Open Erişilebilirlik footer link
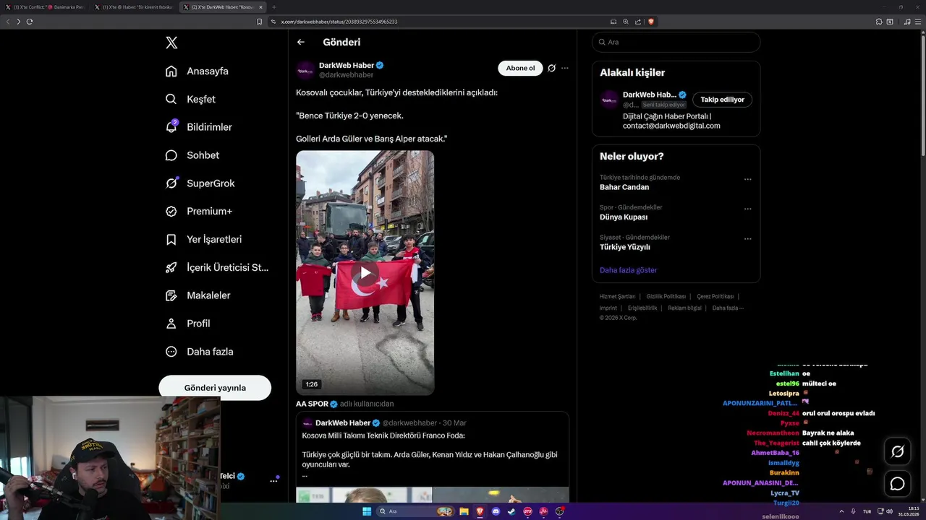Screen dimensions: 926x520 642,308
